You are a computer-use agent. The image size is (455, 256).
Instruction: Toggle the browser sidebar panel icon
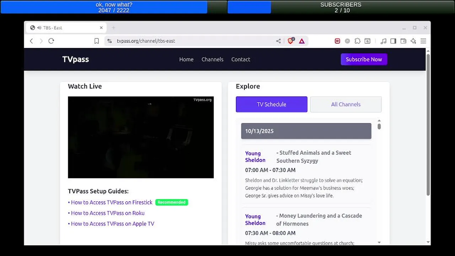[393, 41]
